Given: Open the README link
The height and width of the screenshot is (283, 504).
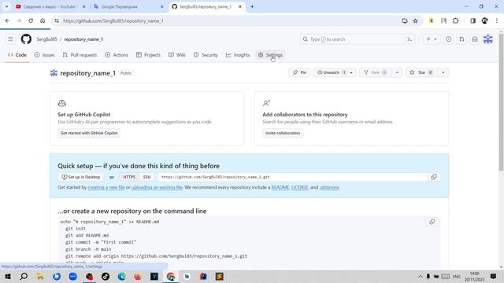Looking at the screenshot, I should 280,187.
